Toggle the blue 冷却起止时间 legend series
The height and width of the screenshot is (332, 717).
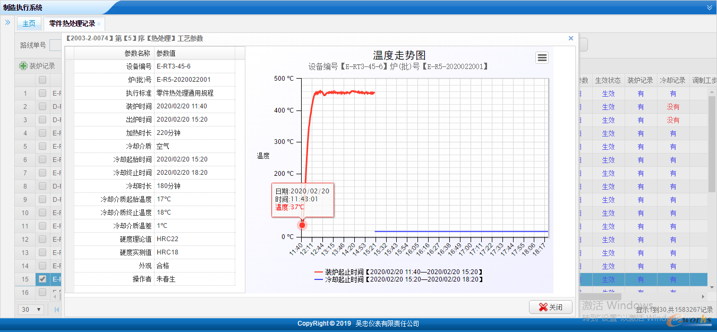click(x=398, y=279)
